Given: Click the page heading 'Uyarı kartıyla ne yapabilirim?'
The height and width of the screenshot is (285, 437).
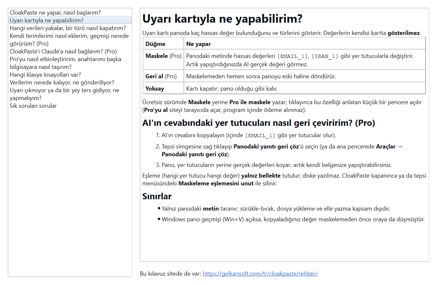Looking at the screenshot, I should pos(222,19).
